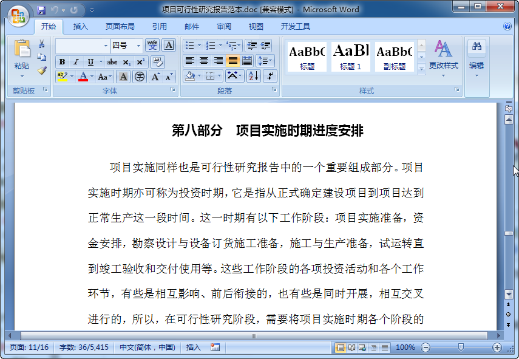Open the line spacing dropdown
Screen dimensions: 519x359
point(265,60)
